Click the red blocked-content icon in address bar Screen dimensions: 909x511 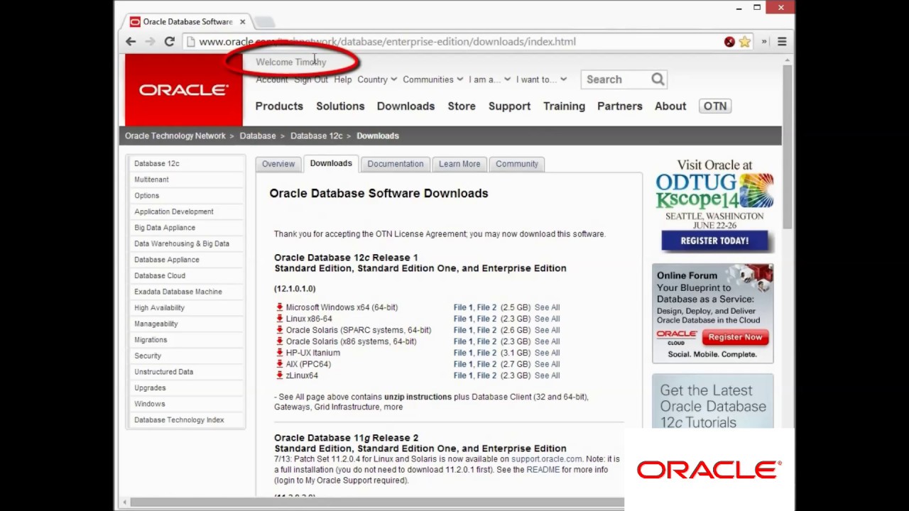[x=729, y=42]
